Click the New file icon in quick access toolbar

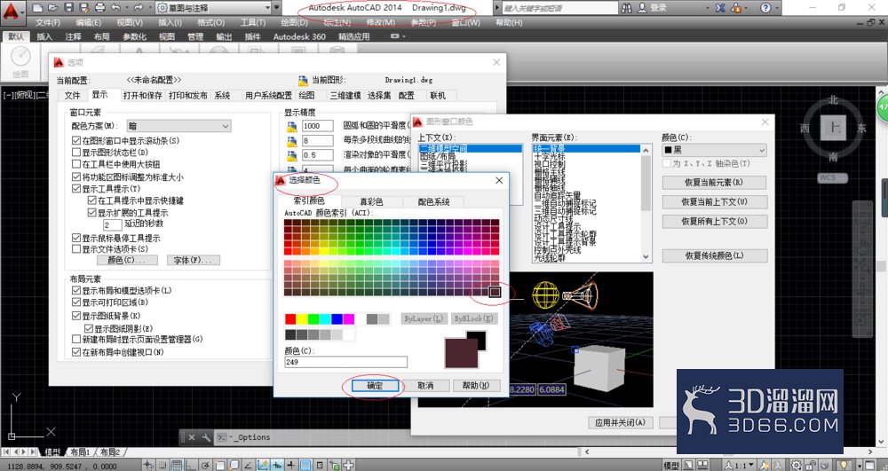[x=37, y=8]
